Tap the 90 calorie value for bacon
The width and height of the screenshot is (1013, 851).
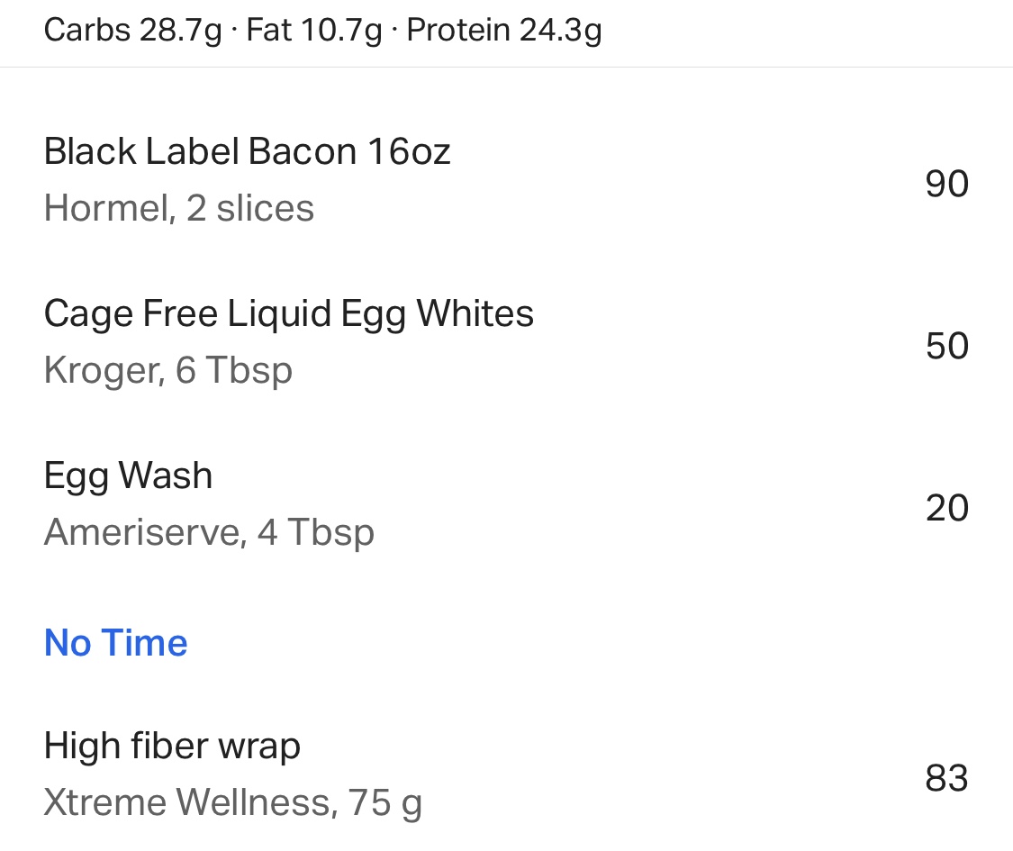tap(946, 184)
